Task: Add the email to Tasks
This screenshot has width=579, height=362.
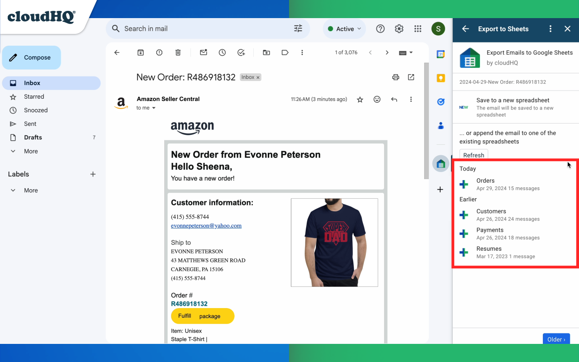Action: (x=241, y=52)
